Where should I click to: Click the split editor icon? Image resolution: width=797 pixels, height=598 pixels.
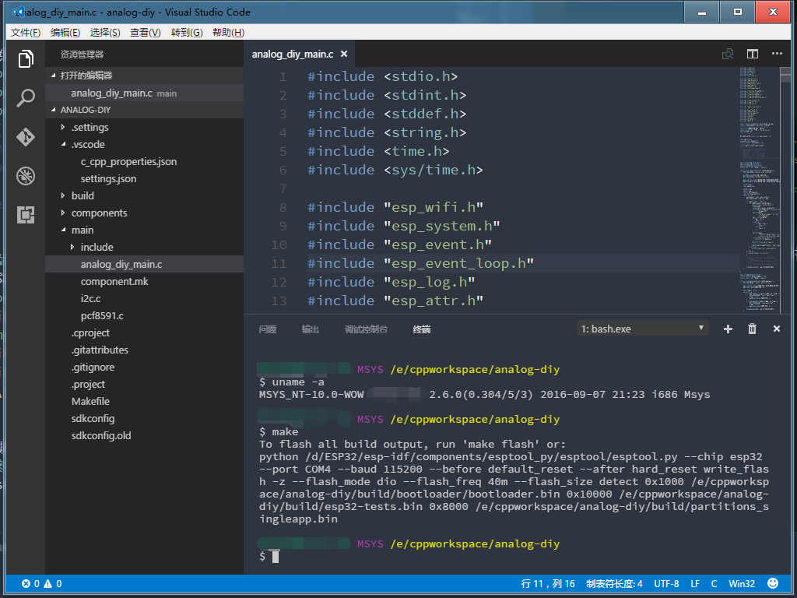coord(753,54)
